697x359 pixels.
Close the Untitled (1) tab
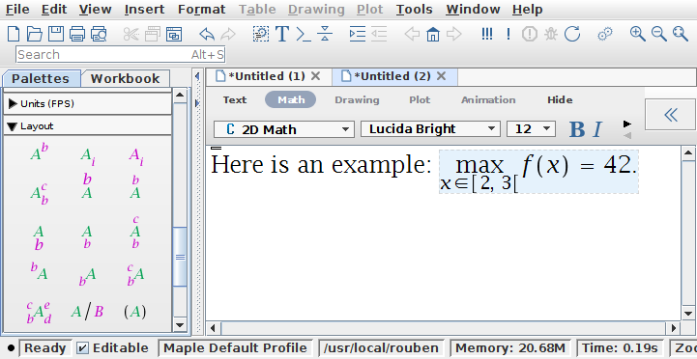point(315,76)
